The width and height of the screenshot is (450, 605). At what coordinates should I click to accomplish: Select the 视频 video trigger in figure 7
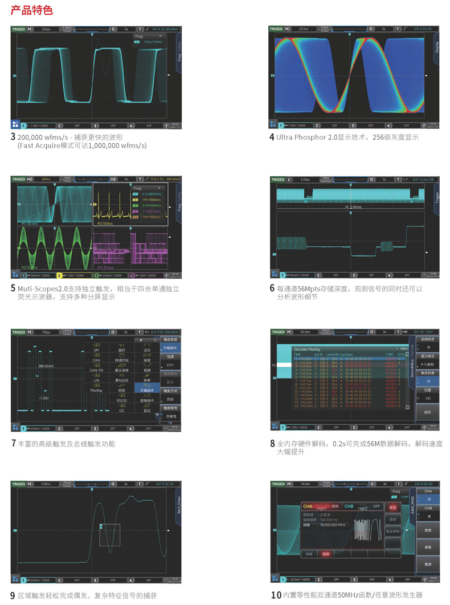coord(147,367)
